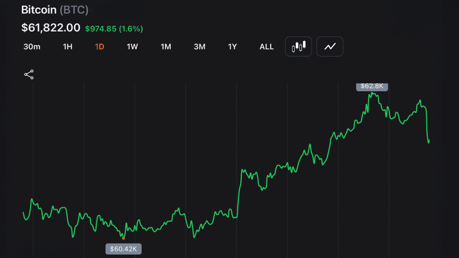Select the 30m time range
The image size is (459, 258).
(32, 47)
